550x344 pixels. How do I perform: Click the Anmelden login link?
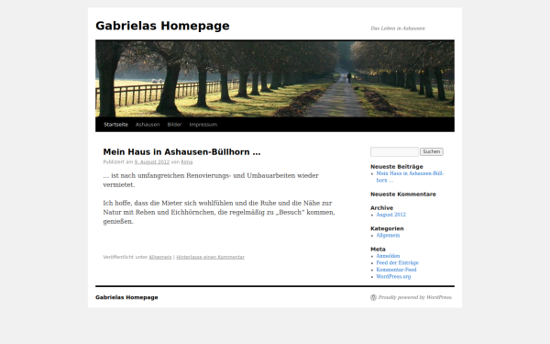coord(388,256)
